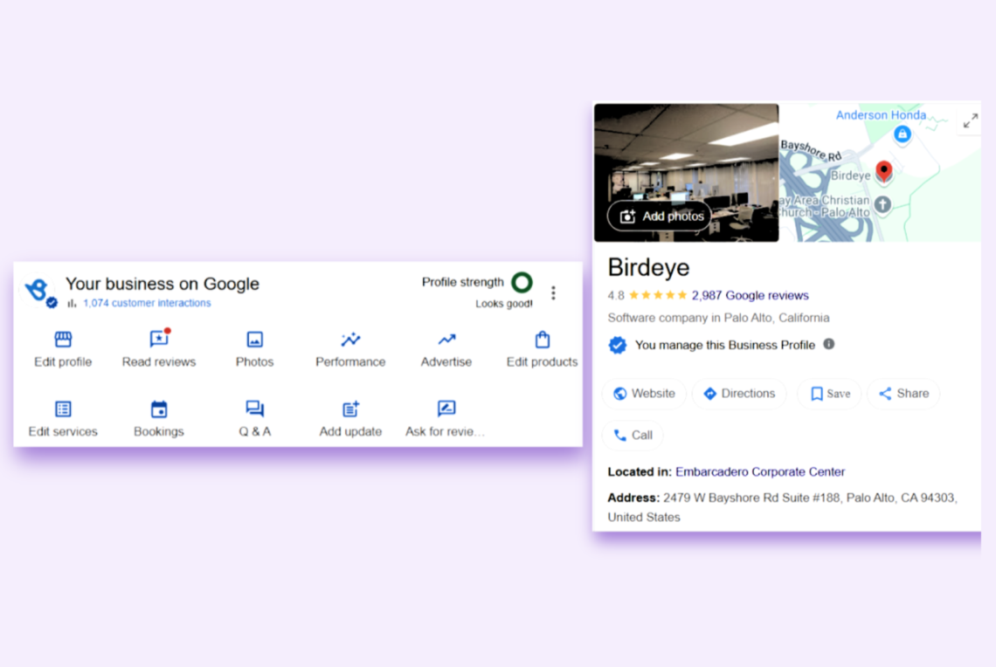Click the Edit services list icon
Screen dimensions: 996x667
coord(62,409)
